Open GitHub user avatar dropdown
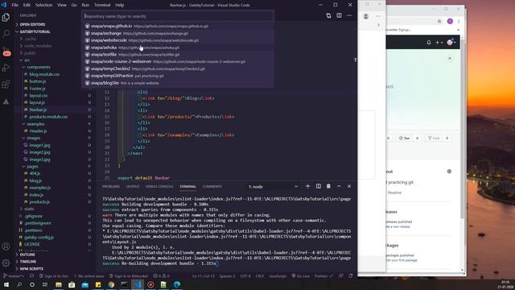 coord(451,42)
